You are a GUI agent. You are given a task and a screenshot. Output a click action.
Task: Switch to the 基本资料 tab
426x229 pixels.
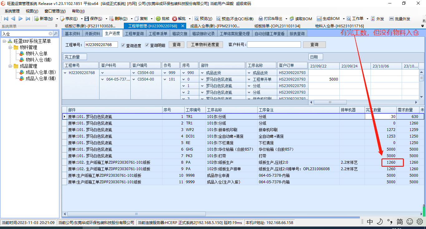pyautogui.click(x=72, y=34)
